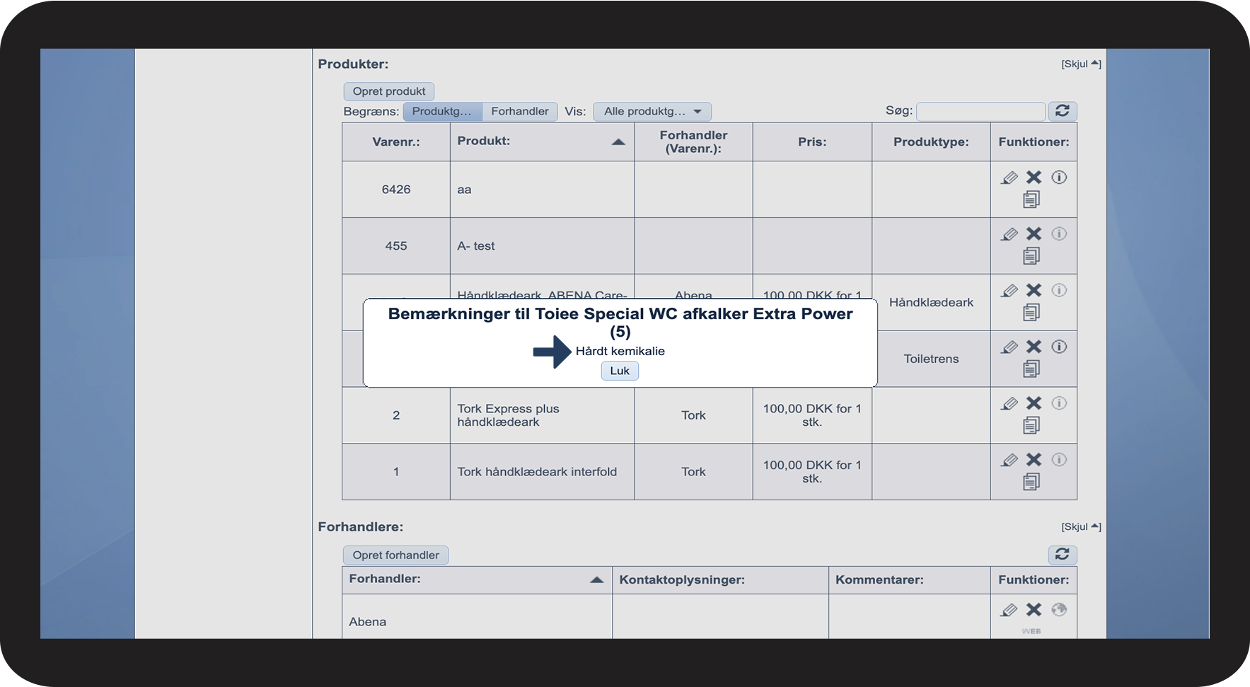Refresh the Forhandlere list
Viewport: 1250px width, 687px height.
pos(1062,555)
